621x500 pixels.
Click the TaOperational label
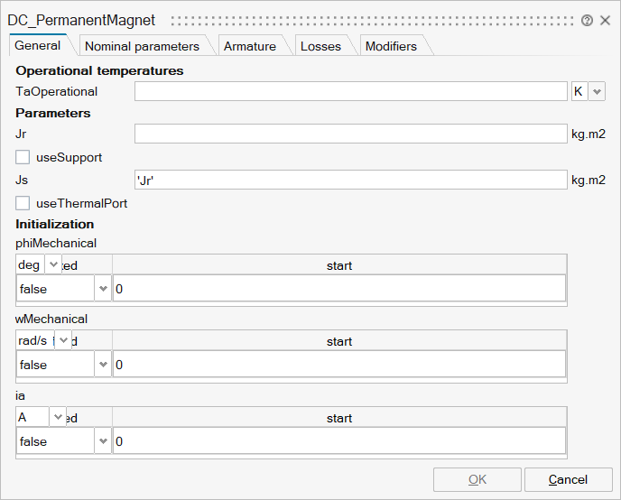pyautogui.click(x=57, y=91)
